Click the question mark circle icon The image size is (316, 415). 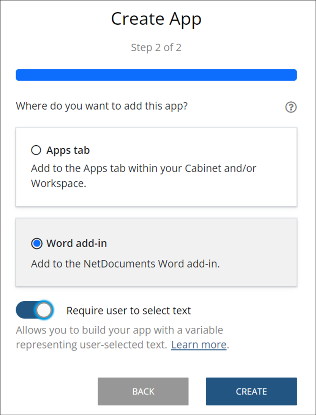coord(291,107)
